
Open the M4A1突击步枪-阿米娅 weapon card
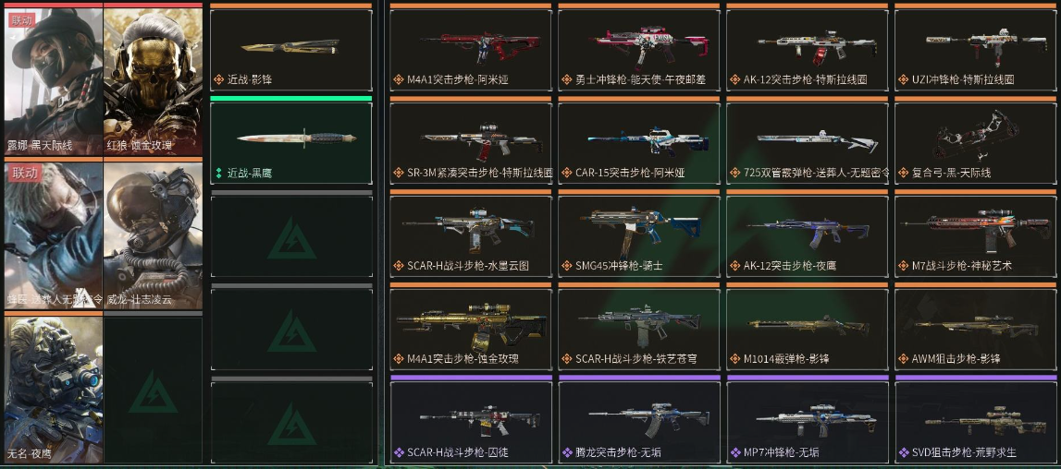[x=471, y=49]
